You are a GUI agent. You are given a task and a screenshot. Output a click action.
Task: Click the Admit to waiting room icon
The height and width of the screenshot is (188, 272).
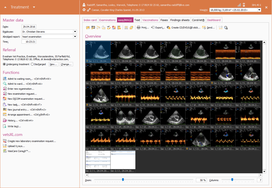point(5,79)
